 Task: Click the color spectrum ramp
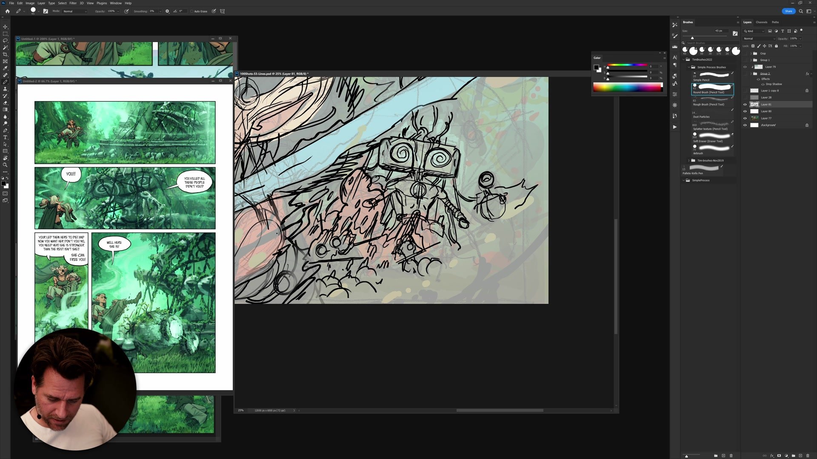(627, 88)
